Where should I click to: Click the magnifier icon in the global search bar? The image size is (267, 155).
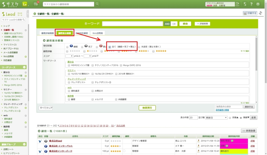(x=97, y=4)
